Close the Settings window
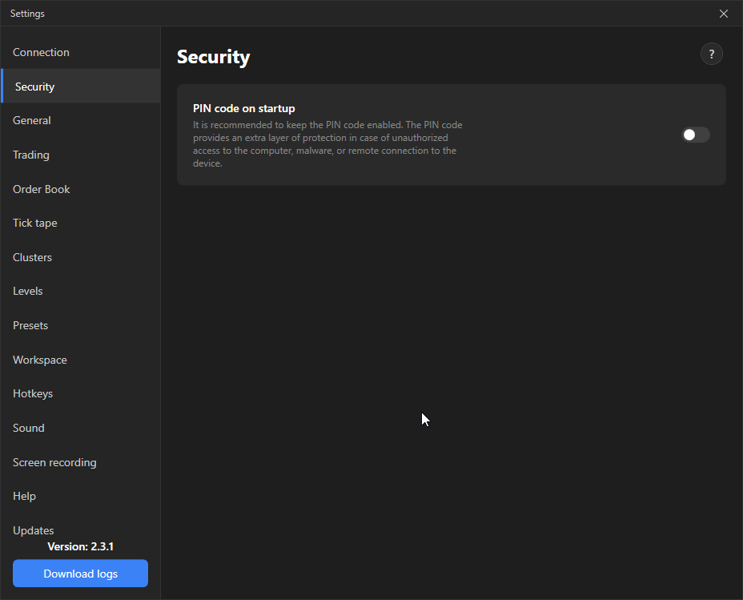This screenshot has height=600, width=743. pyautogui.click(x=724, y=14)
